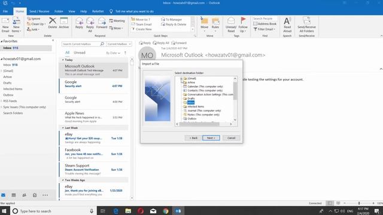Switch to Calendar view icon
Screen dimensions: 383x215
(14, 195)
